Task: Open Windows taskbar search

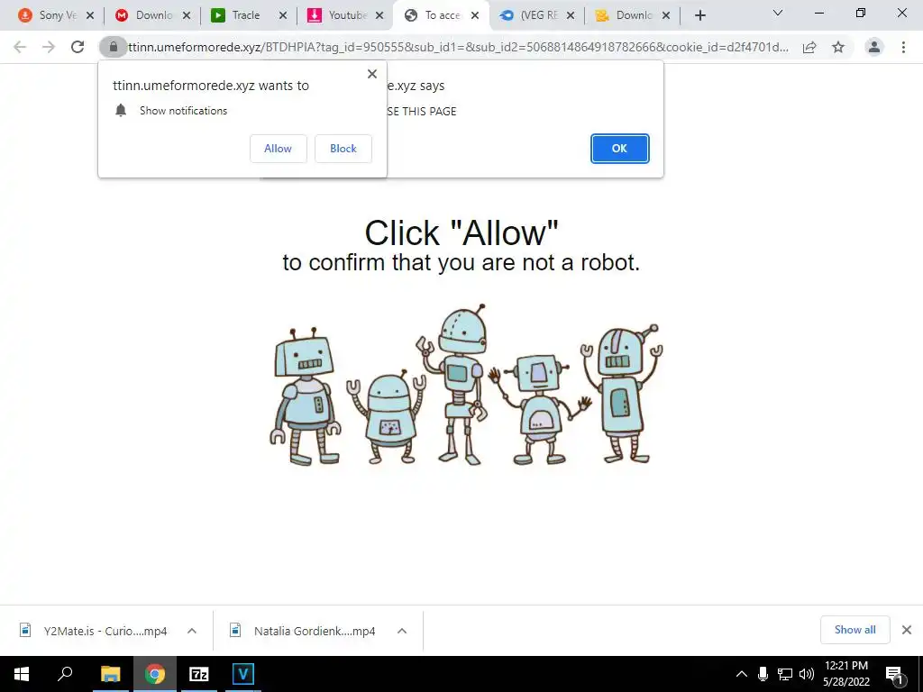Action: coord(65,674)
